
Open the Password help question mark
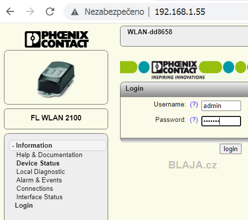point(194,120)
